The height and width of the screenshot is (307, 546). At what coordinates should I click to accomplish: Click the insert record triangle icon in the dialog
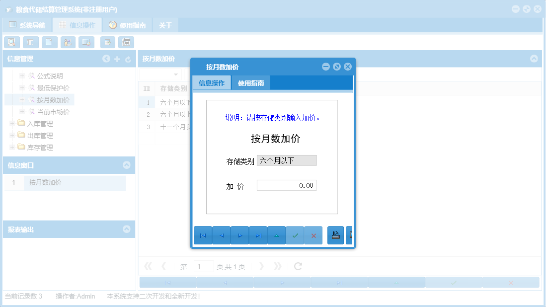coord(276,235)
